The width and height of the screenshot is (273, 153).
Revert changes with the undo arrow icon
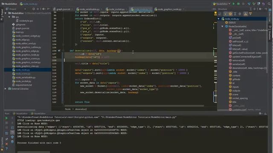click(264, 4)
